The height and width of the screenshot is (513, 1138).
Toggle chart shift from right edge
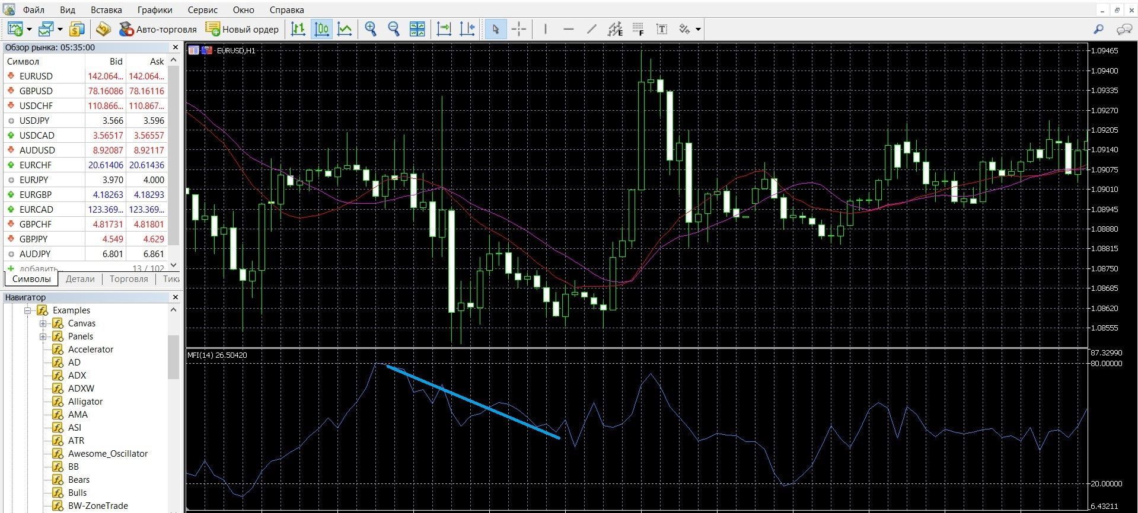(467, 28)
